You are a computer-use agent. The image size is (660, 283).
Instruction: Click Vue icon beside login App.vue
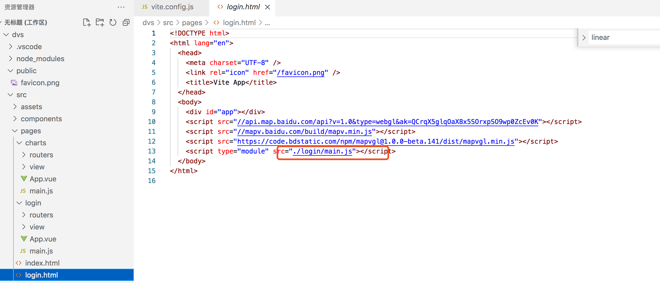(24, 239)
